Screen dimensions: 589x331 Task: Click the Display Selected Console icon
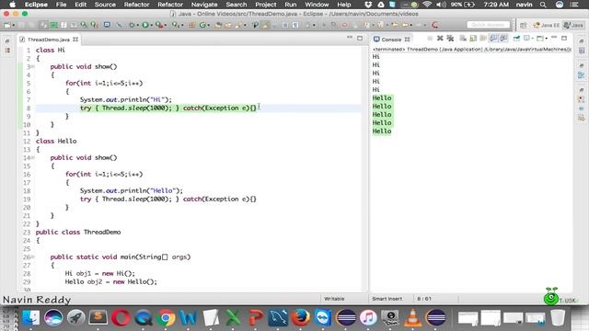tap(526, 39)
